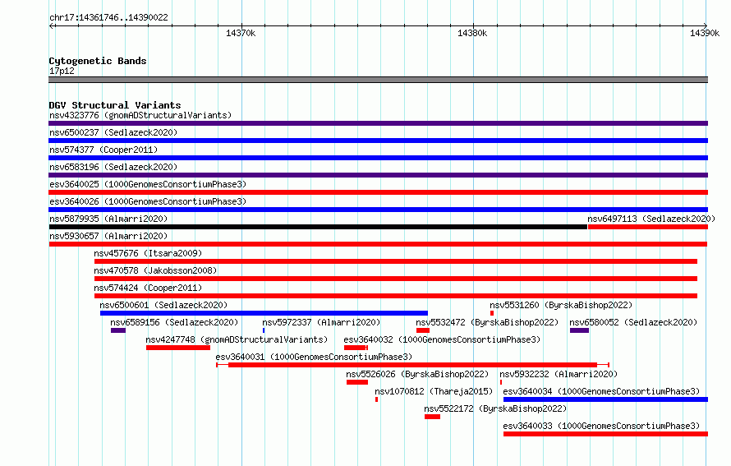This screenshot has height=466, width=731.
Task: Select the nsv5930657 Almarri2020 label
Action: [x=108, y=236]
